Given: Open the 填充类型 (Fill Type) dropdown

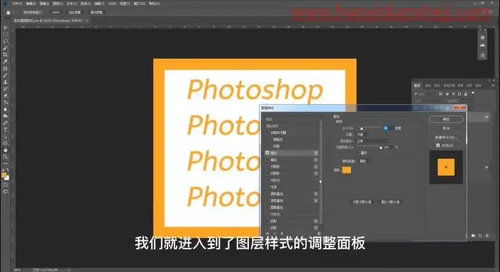Looking at the screenshot, I should 365,161.
